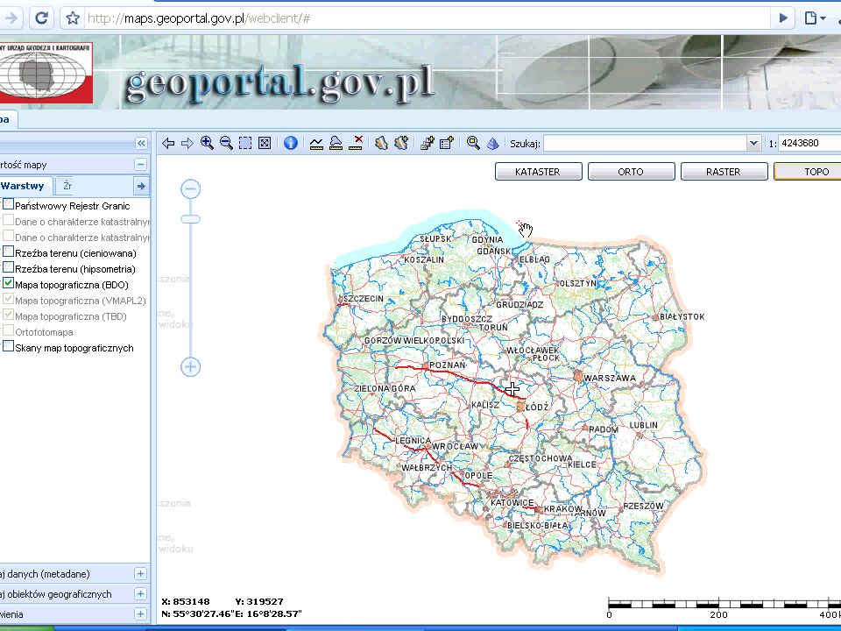Switch map to TOPO view
The image size is (841, 631).
click(807, 172)
